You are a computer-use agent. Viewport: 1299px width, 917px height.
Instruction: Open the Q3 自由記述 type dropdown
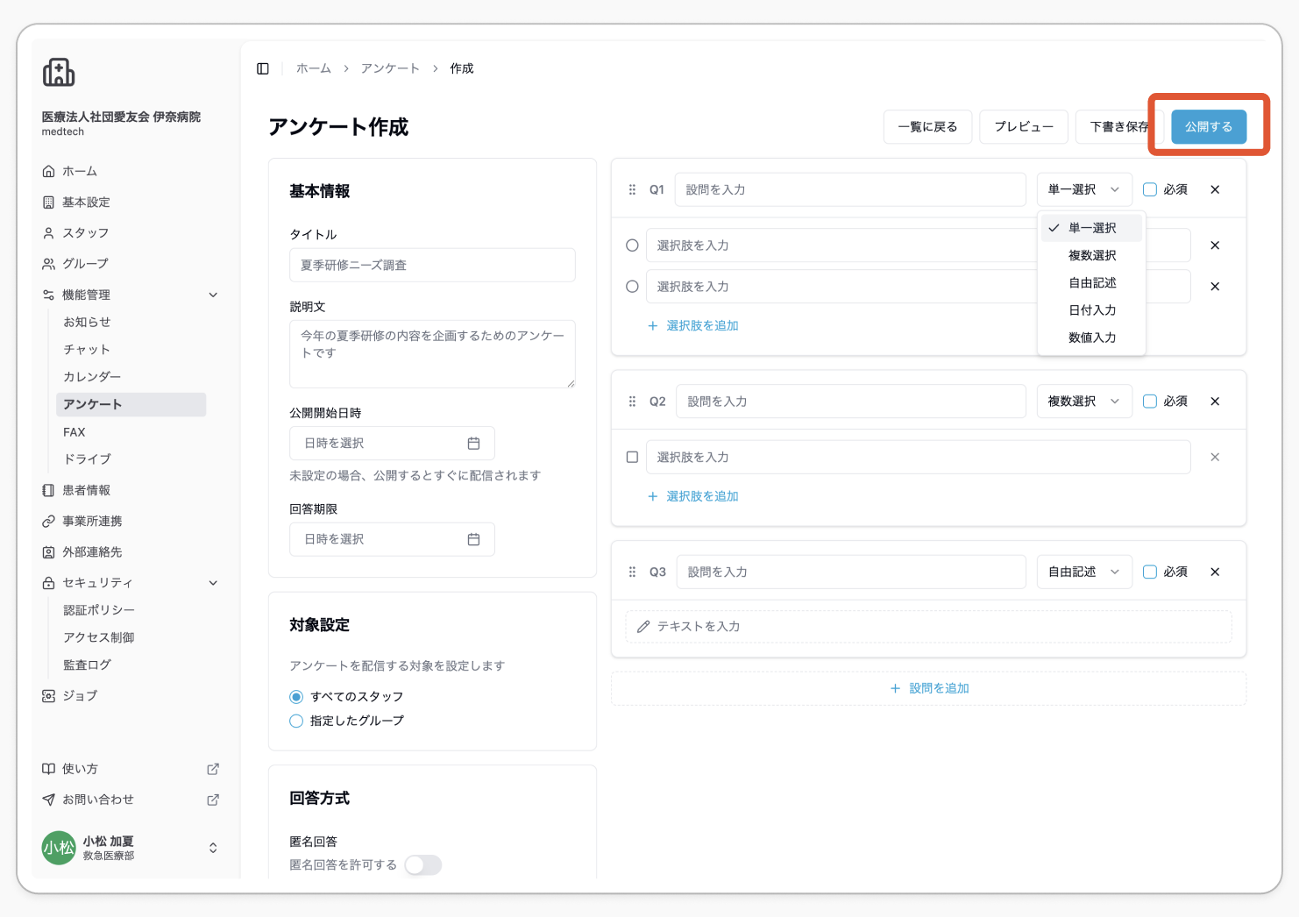tap(1084, 572)
